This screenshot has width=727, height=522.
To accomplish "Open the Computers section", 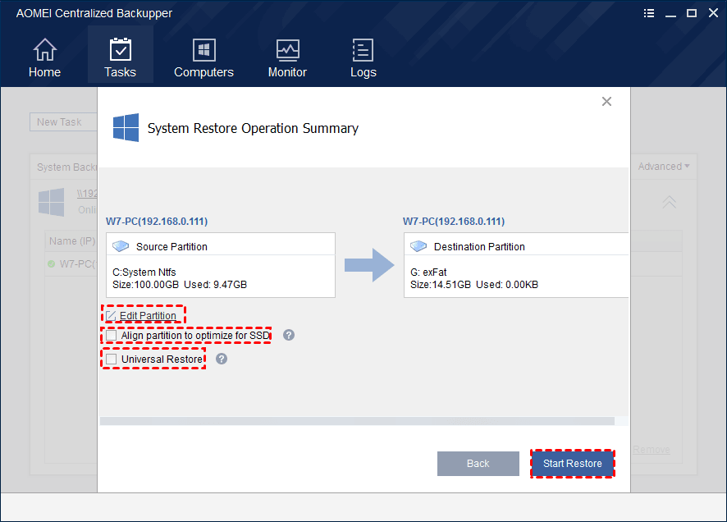I will click(x=203, y=57).
